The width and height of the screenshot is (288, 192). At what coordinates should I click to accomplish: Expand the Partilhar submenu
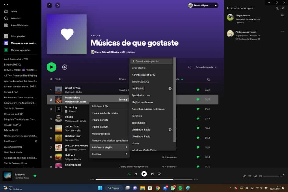[109, 154]
